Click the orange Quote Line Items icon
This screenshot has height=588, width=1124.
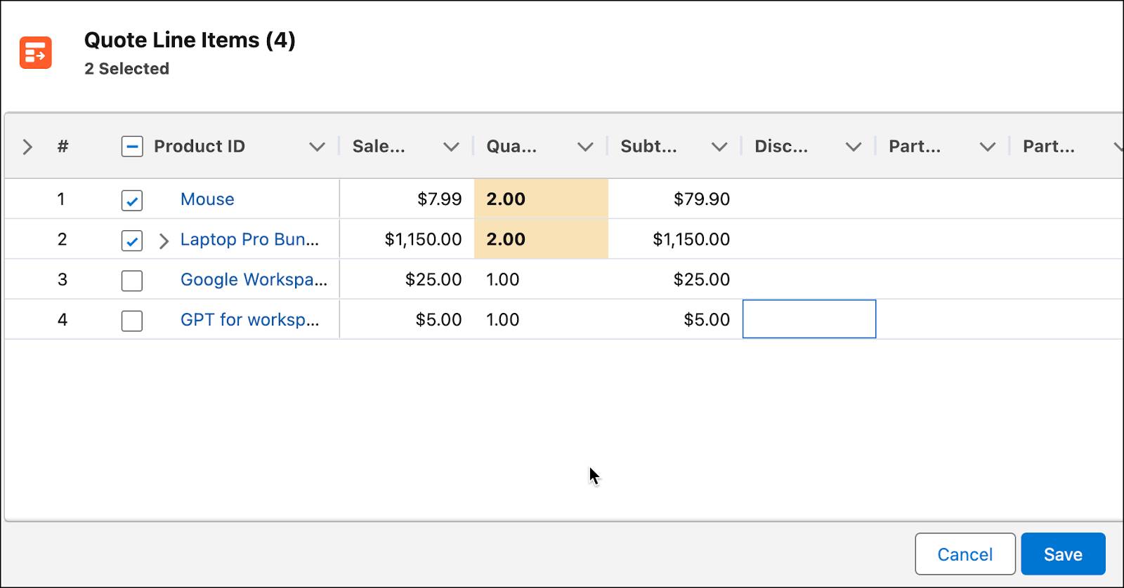click(36, 53)
